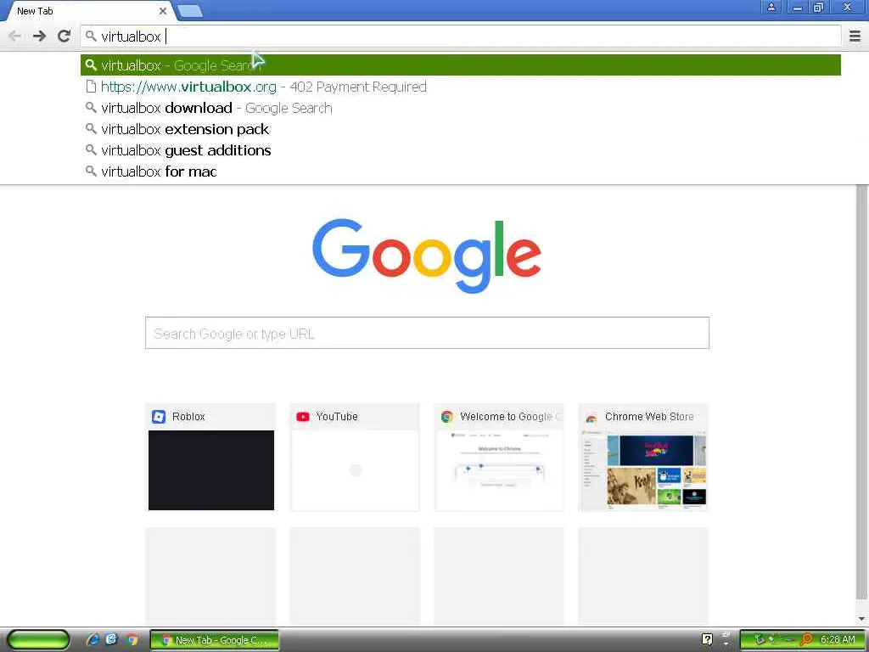Close the New Tab tab
869x652 pixels.
click(163, 11)
